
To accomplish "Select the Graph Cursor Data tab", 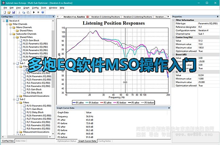I will click(x=87, y=141).
